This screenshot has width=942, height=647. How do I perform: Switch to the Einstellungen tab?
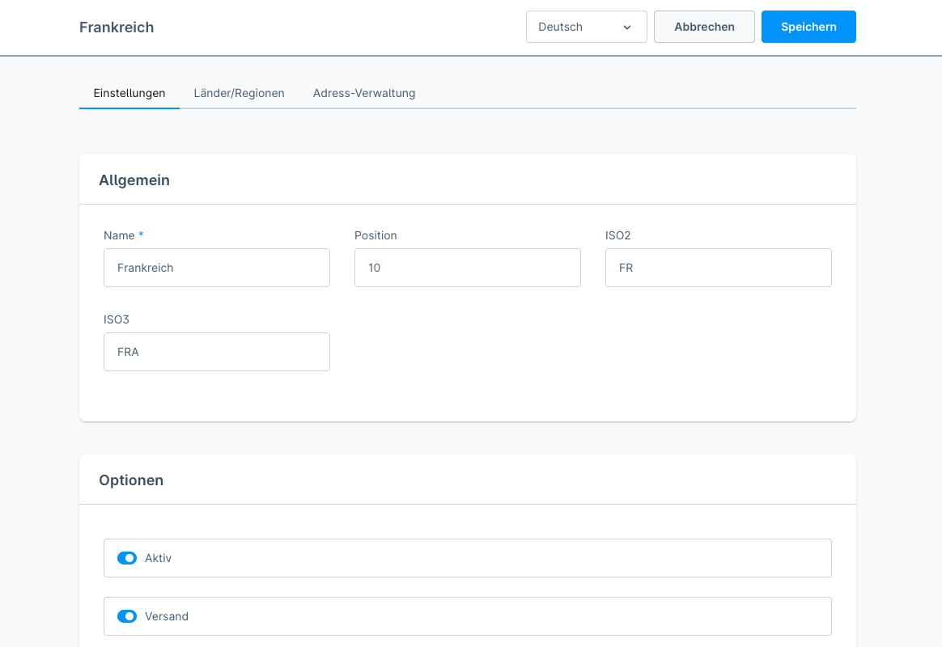129,93
